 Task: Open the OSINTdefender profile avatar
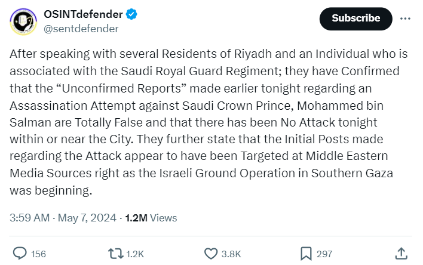23,21
